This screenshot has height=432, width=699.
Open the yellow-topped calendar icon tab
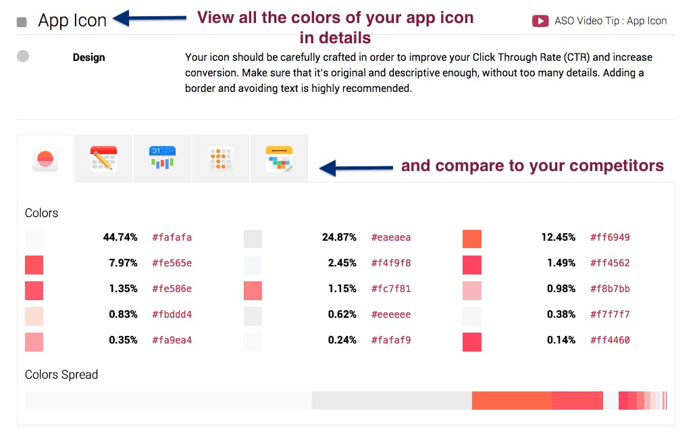coord(279,159)
